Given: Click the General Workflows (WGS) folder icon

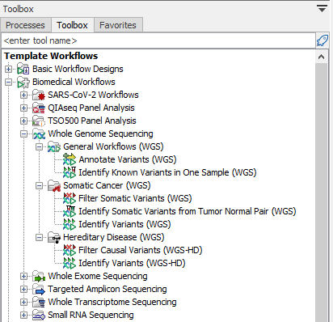Looking at the screenshot, I should pos(54,146).
